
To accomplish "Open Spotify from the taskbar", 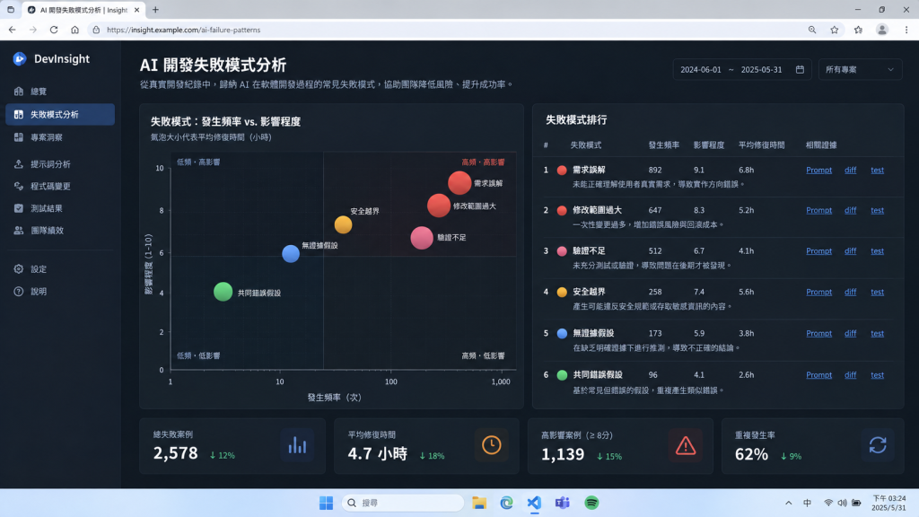I will (x=591, y=503).
